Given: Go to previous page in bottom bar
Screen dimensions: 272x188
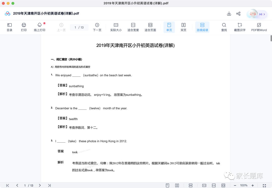Looking at the screenshot, I should (17, 185).
